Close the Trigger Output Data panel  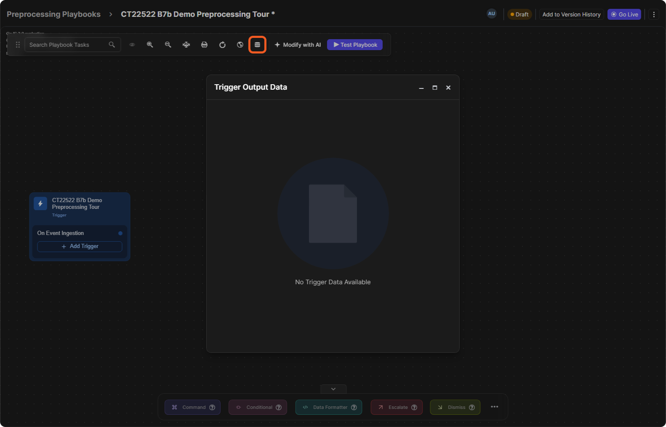pos(448,88)
